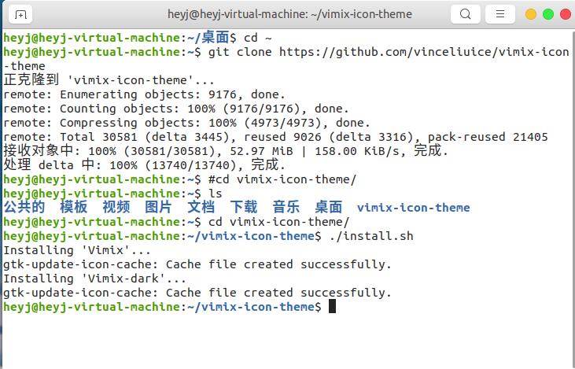This screenshot has width=575, height=369.
Task: Click the 桌面 folder in ls output
Action: coord(329,207)
